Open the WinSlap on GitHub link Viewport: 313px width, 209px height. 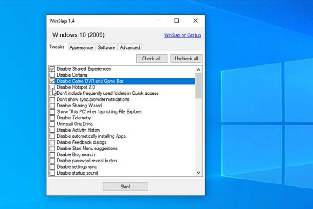click(x=182, y=35)
